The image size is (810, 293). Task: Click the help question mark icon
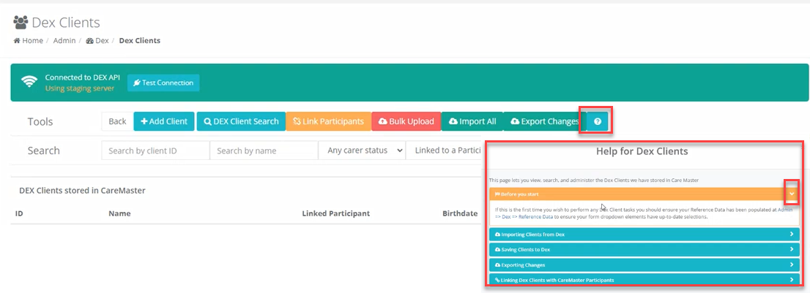(598, 121)
